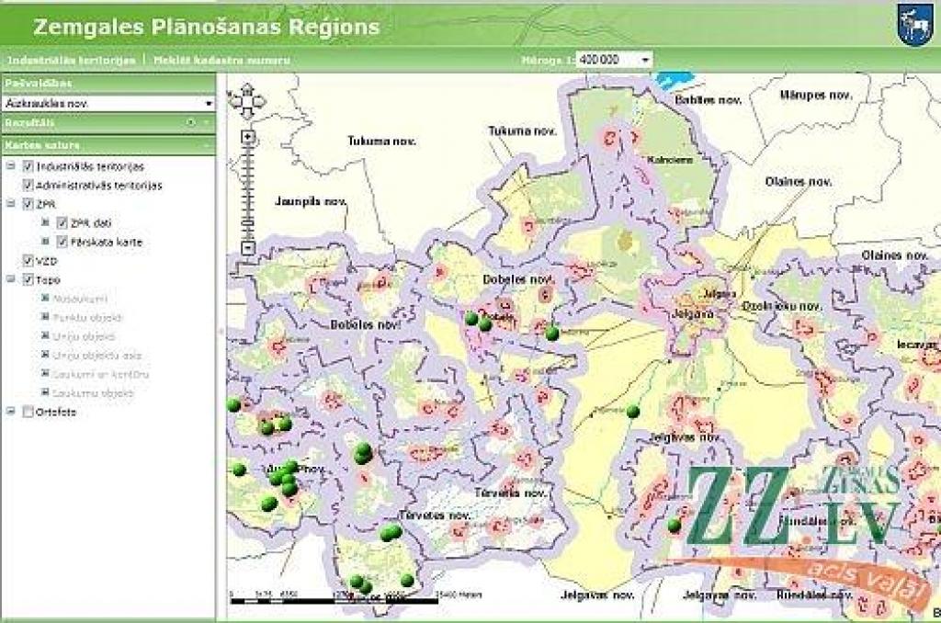Zoom out with the minus button
The width and height of the screenshot is (941, 623).
click(247, 247)
